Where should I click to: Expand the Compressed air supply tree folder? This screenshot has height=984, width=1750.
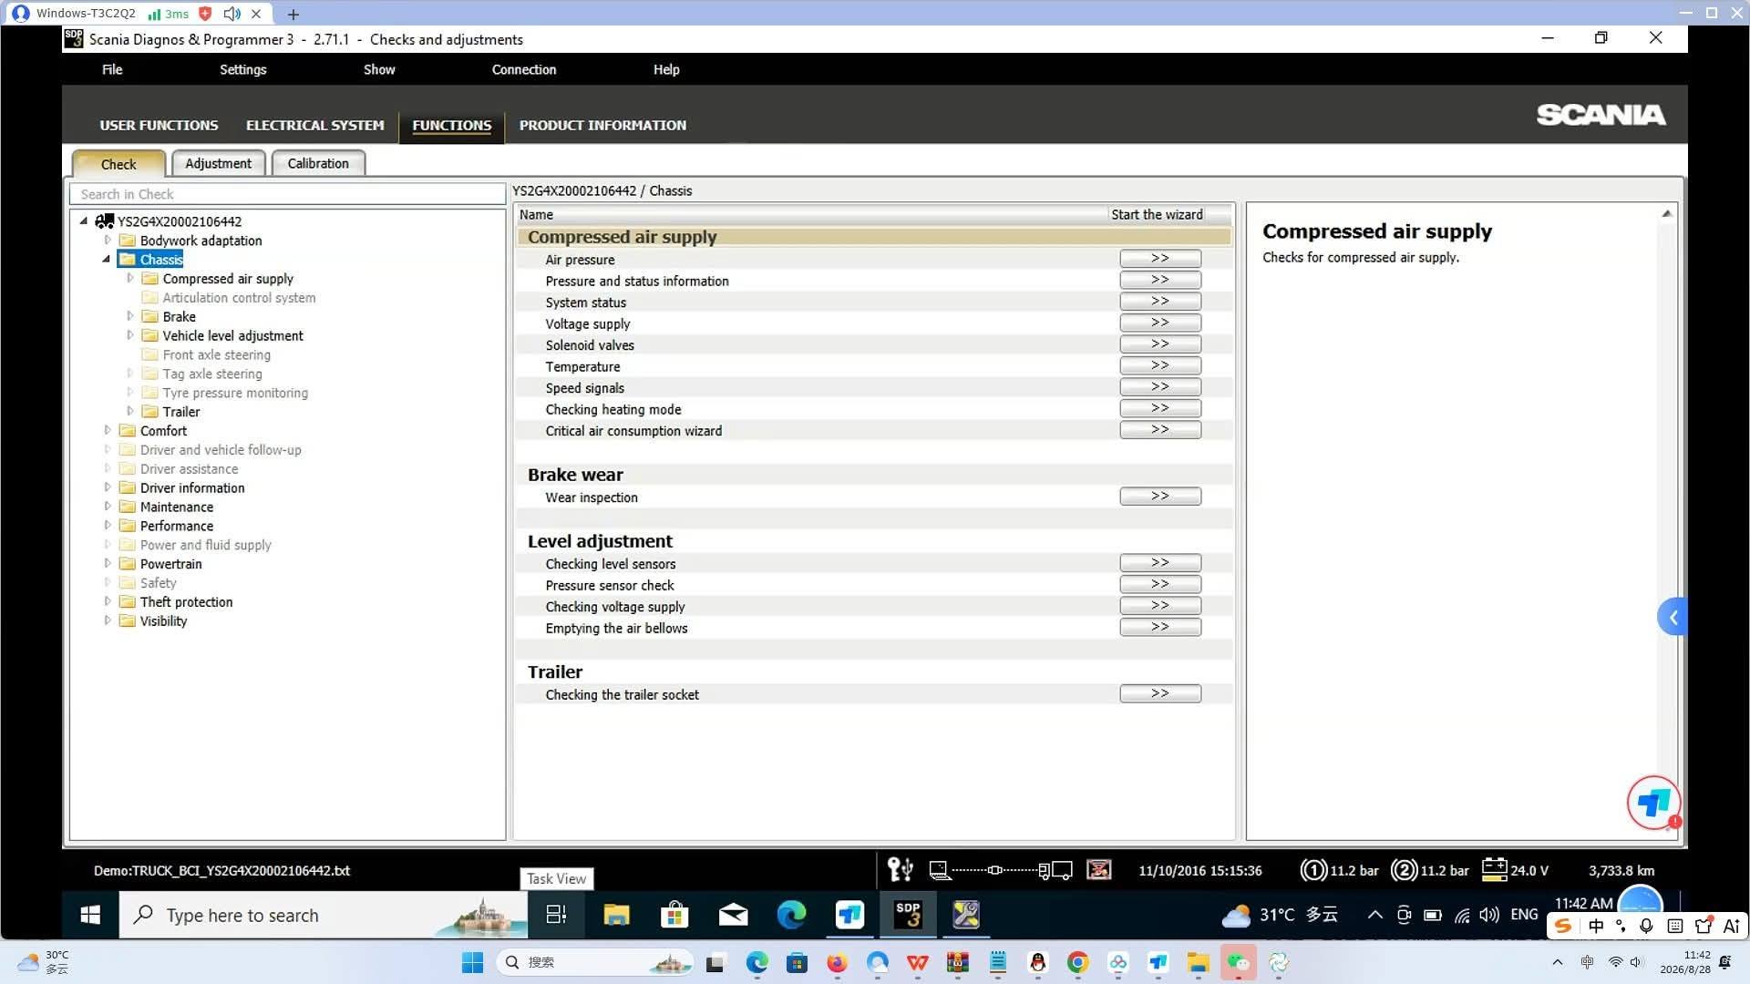point(130,279)
